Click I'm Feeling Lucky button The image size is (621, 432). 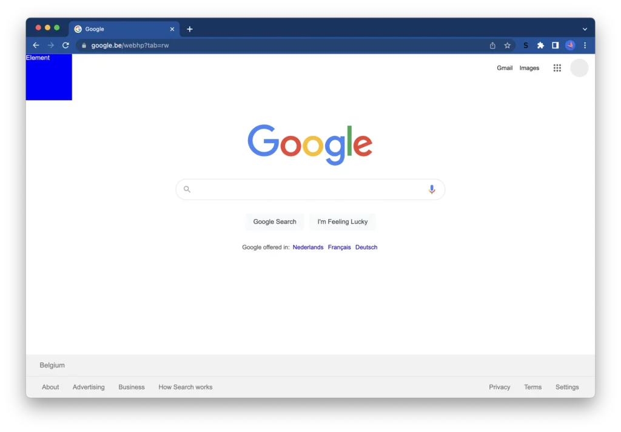coord(343,221)
